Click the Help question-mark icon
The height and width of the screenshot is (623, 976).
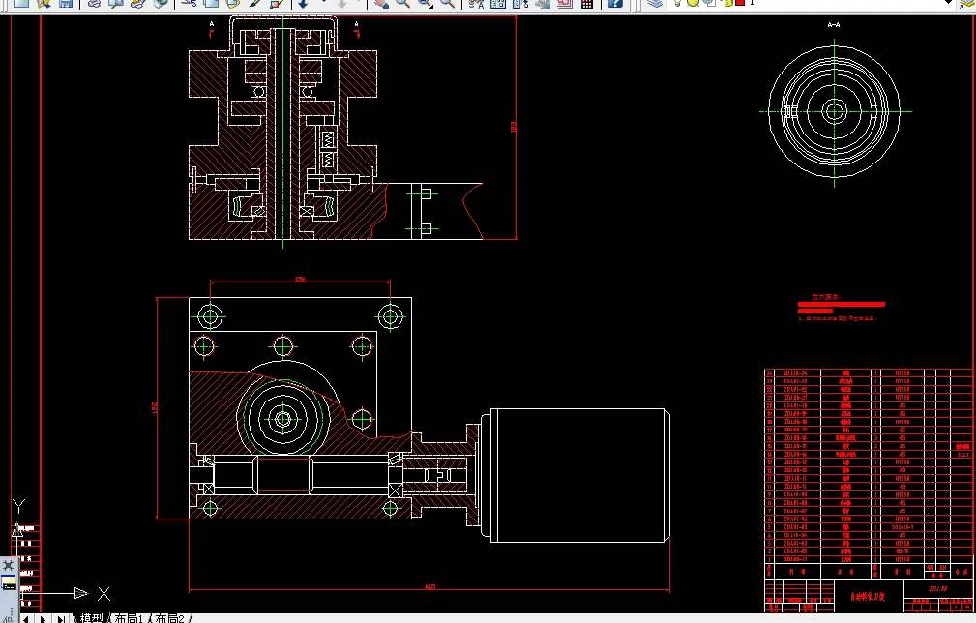coord(615,3)
